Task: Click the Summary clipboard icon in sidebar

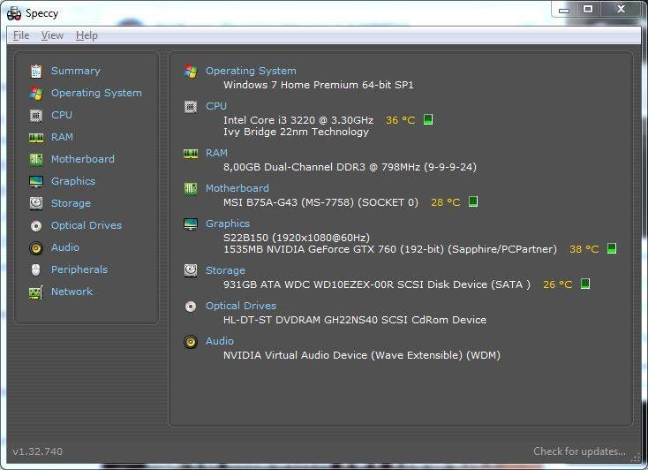Action: [36, 72]
